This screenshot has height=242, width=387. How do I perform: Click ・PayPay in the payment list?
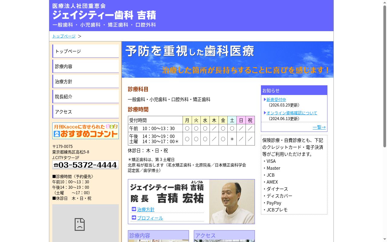(x=272, y=203)
